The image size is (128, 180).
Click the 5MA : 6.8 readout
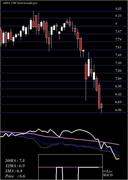click(x=14, y=171)
